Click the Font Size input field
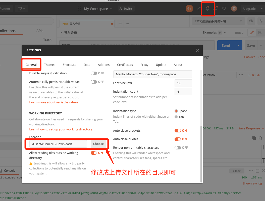 coord(183,83)
